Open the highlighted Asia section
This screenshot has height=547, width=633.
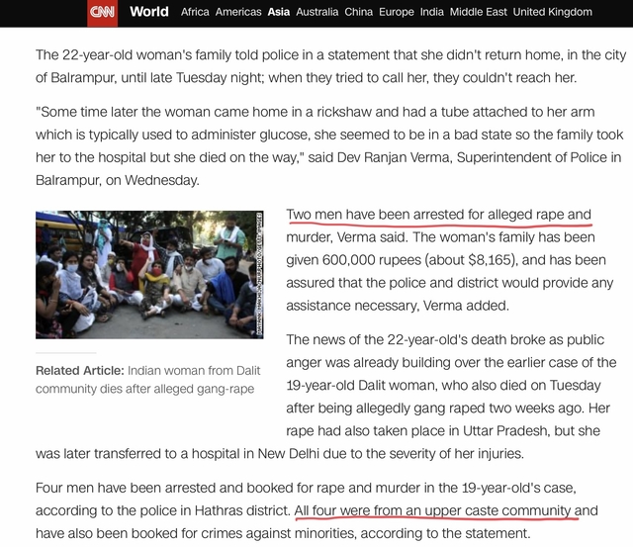pos(279,12)
